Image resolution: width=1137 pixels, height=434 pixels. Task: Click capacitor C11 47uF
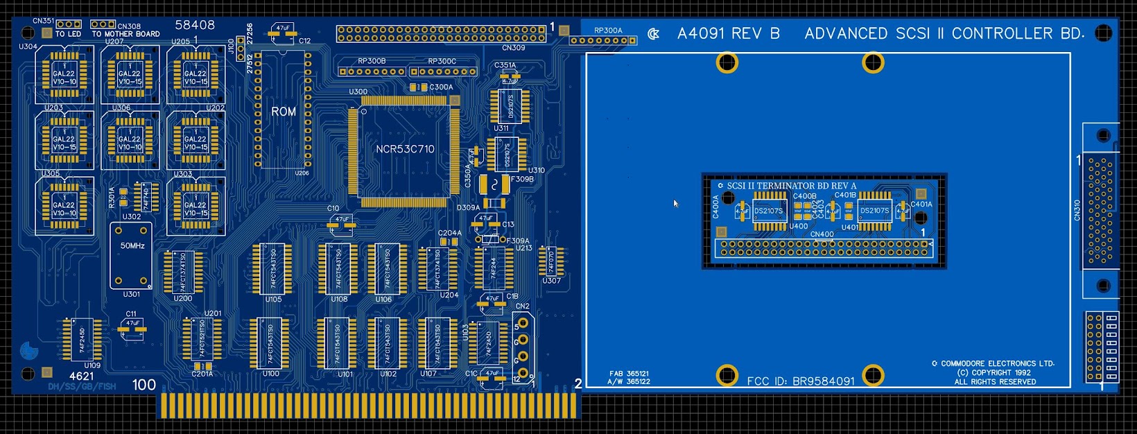point(132,329)
